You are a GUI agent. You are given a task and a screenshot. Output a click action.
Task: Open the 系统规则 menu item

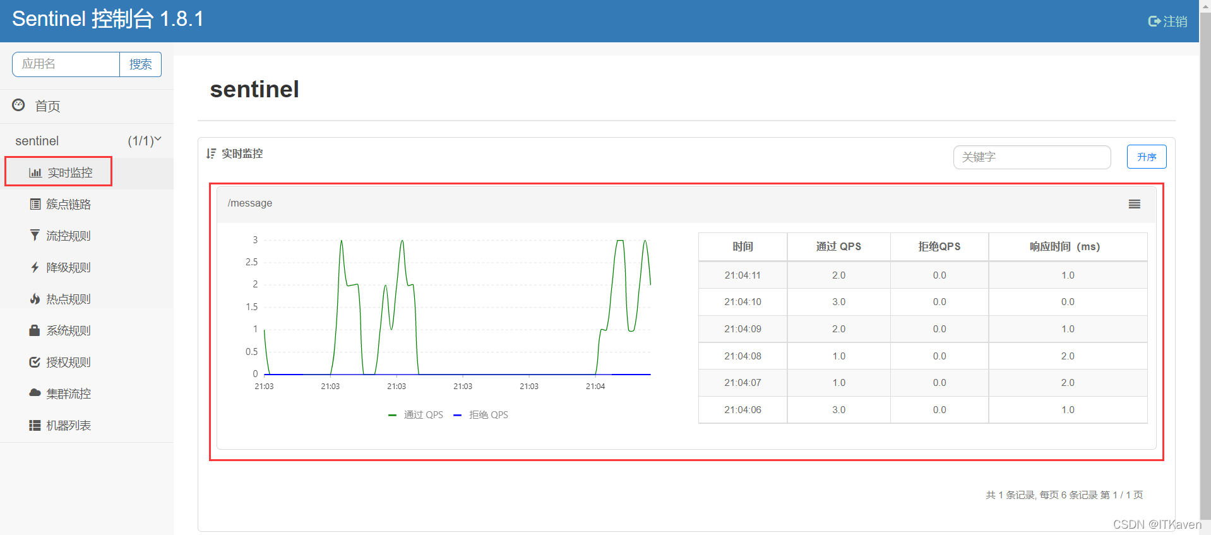(87, 330)
